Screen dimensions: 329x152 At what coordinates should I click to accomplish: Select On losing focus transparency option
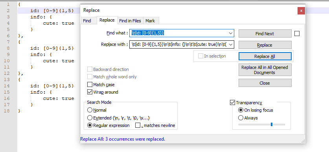(x=241, y=110)
